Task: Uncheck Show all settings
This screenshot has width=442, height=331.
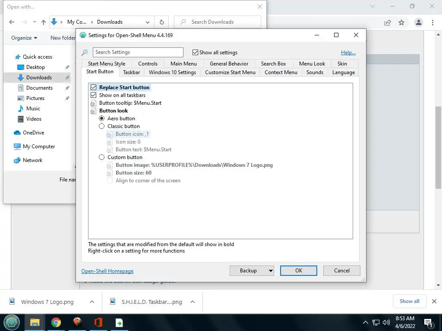Action: [x=195, y=52]
